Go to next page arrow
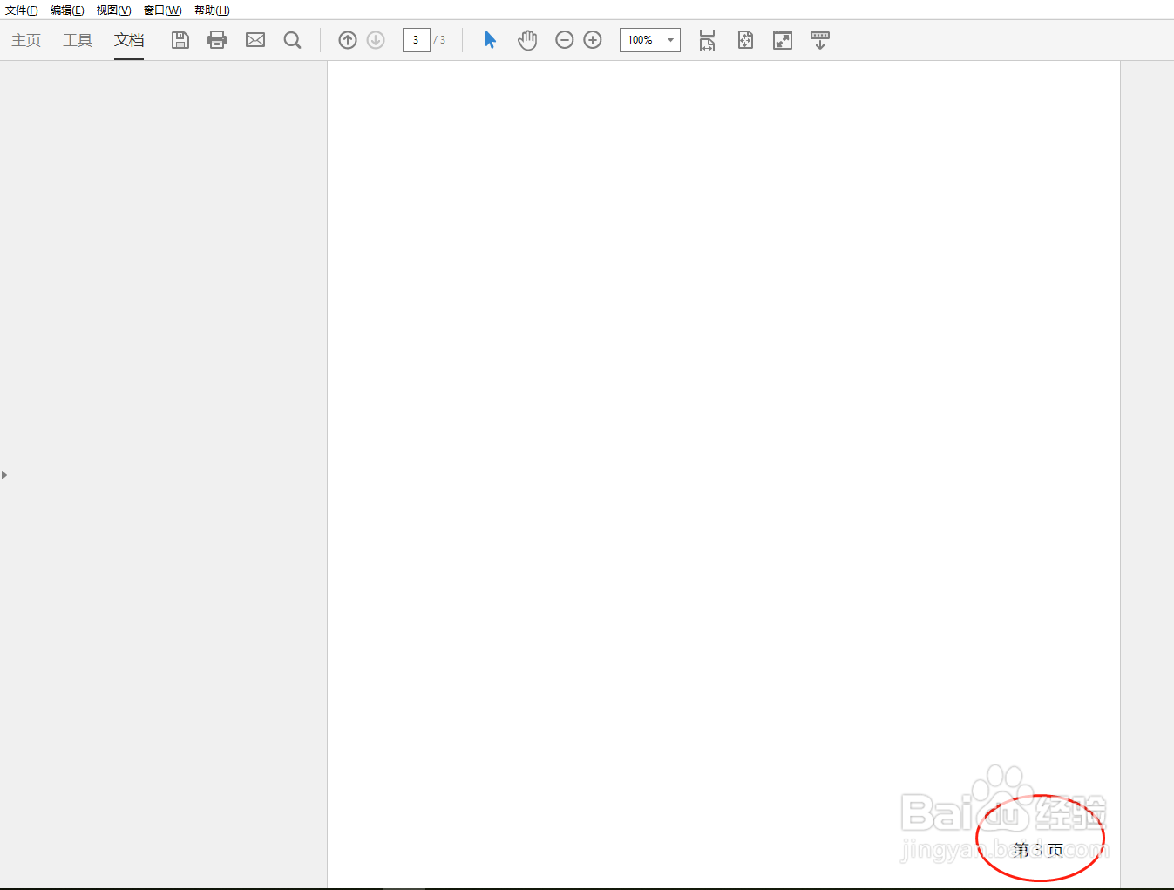Screen dimensions: 1174x890 click(376, 40)
